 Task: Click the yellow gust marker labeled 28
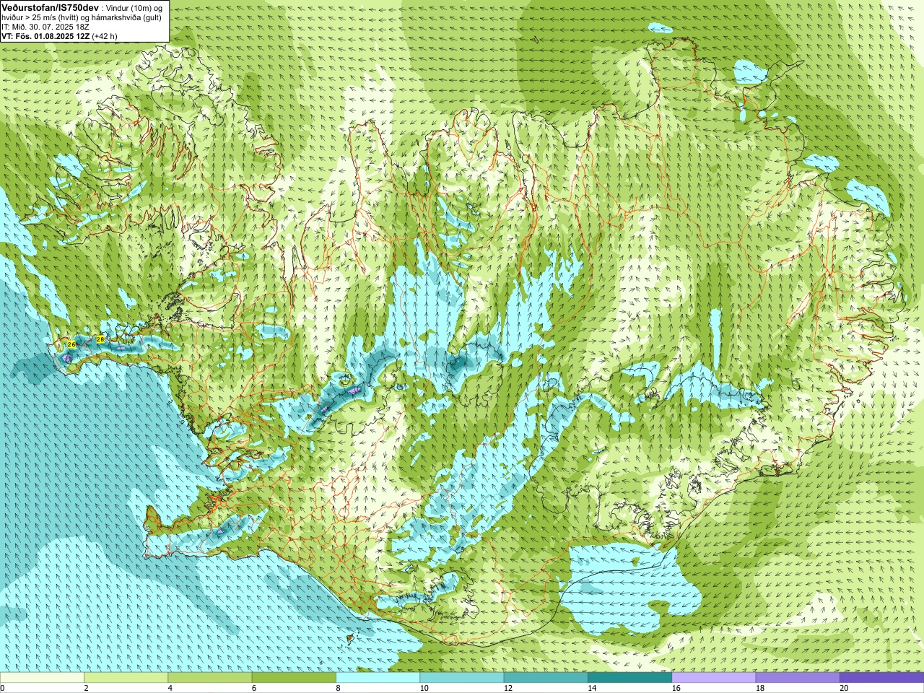coord(100,339)
